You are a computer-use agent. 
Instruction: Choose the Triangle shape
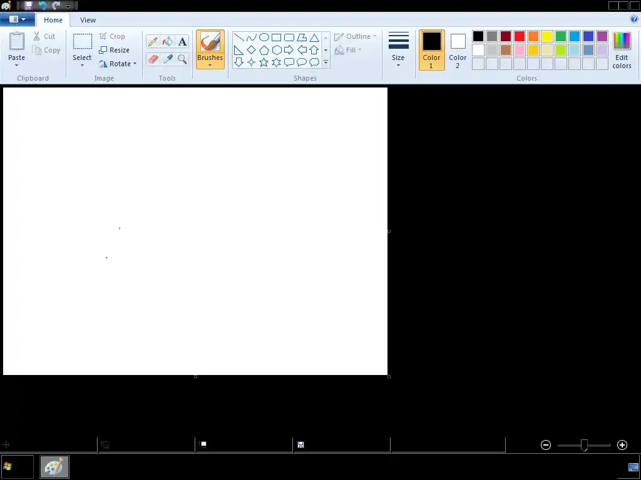314,37
